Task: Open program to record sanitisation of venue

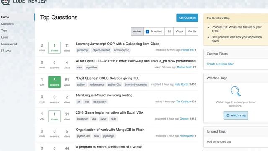Action: (x=109, y=147)
